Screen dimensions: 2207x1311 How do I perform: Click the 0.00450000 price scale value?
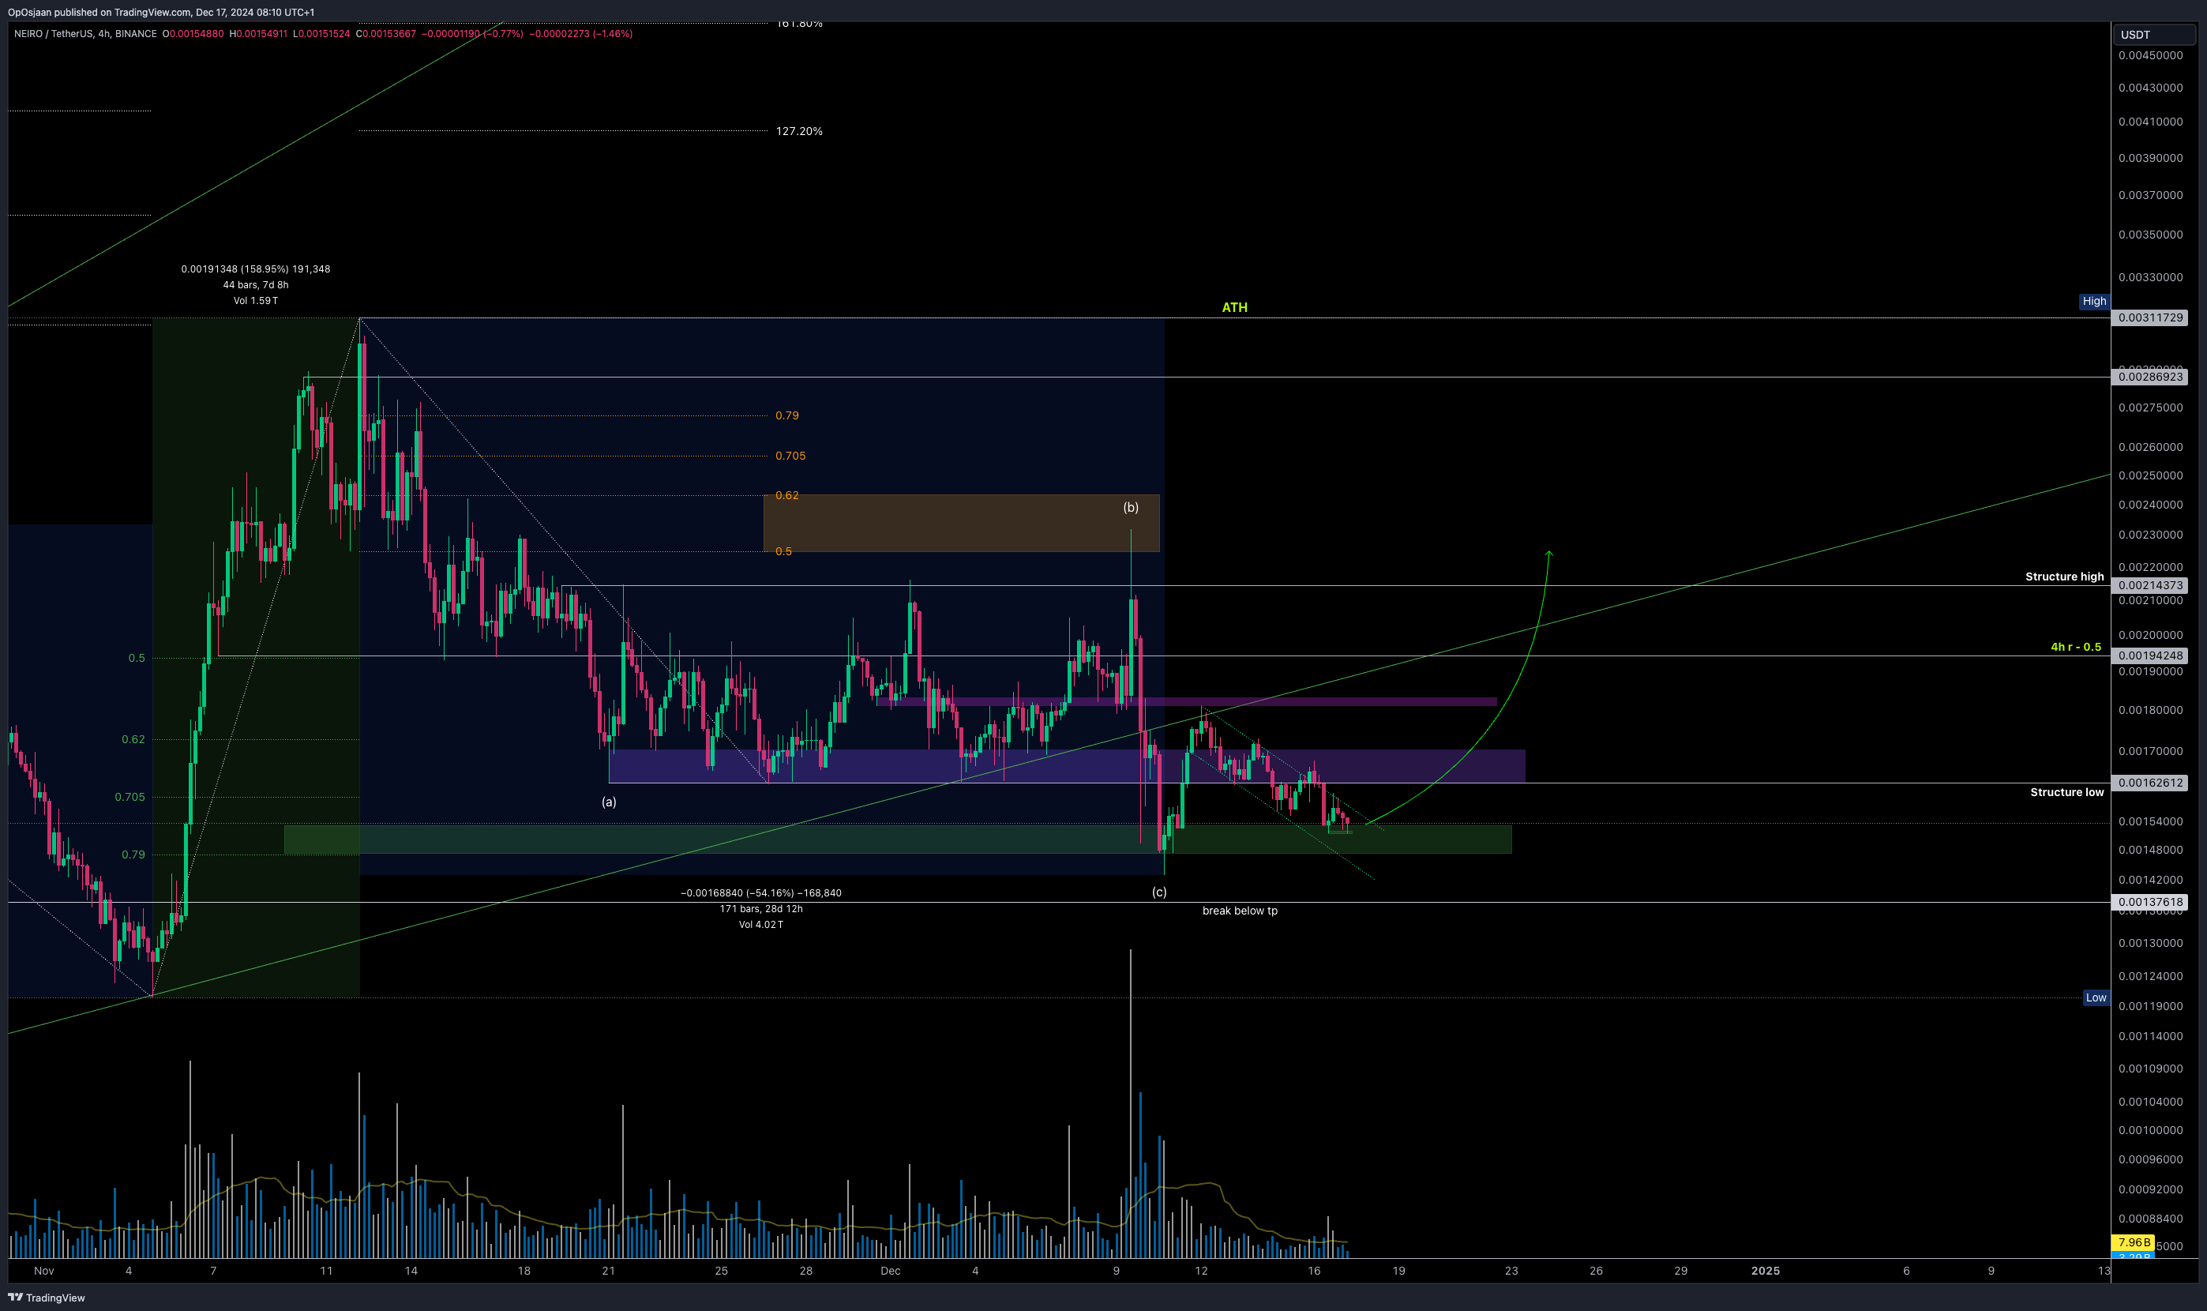pyautogui.click(x=2150, y=55)
